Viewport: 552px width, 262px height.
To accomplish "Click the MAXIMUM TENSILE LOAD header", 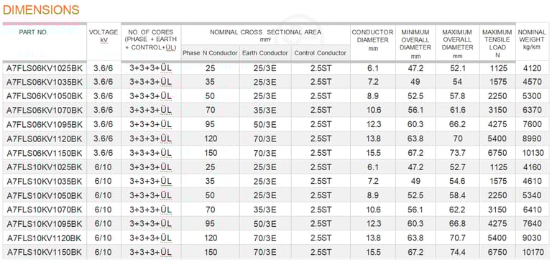I will pyautogui.click(x=497, y=44).
